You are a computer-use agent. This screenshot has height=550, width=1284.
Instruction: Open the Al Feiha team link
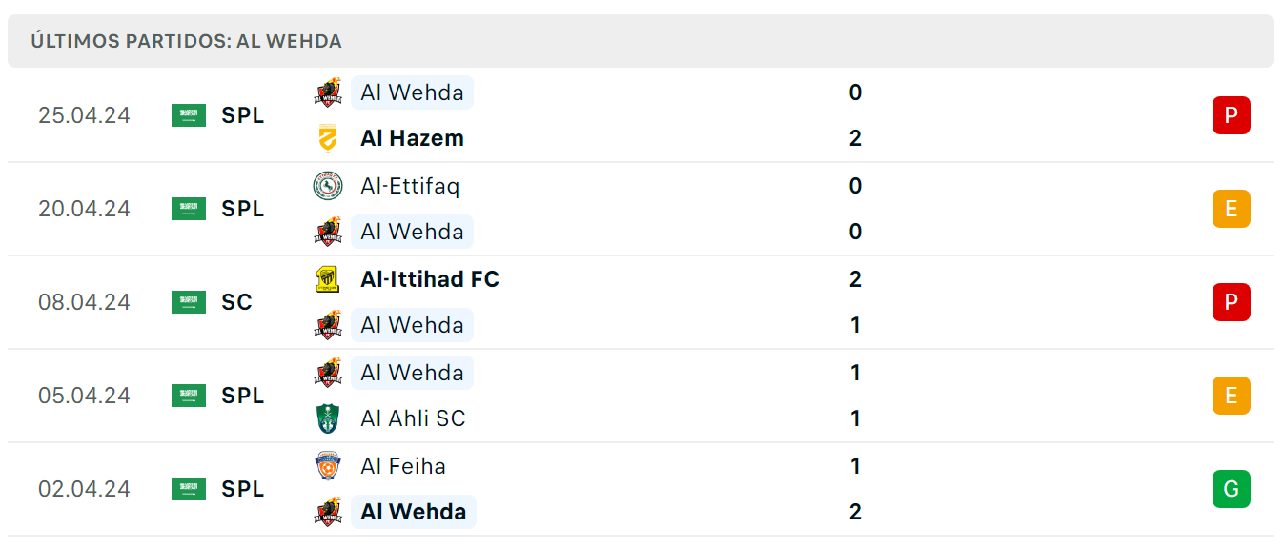coord(403,466)
